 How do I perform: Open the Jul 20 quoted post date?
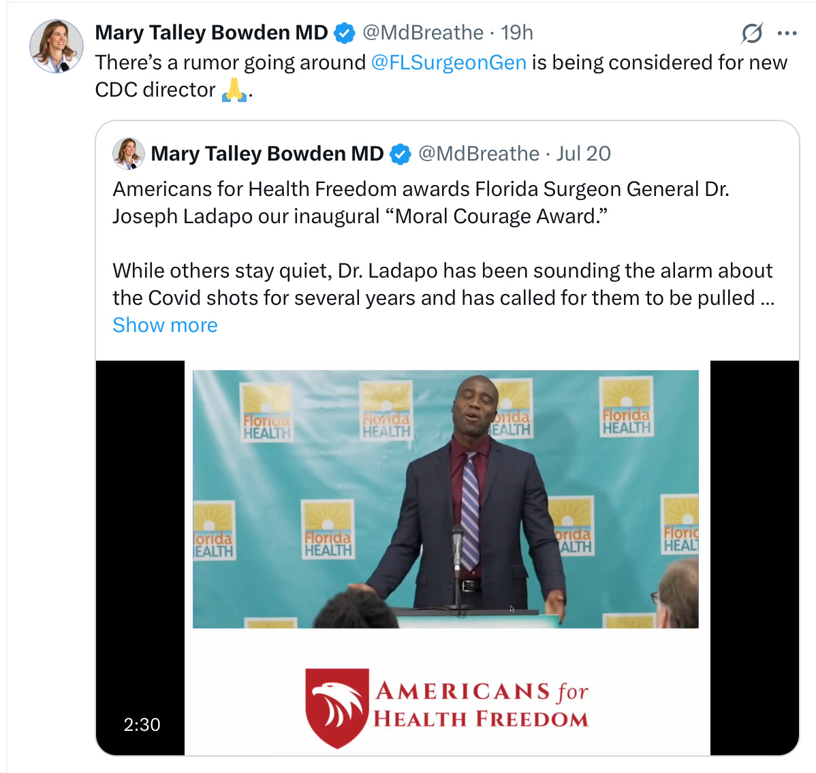point(583,154)
